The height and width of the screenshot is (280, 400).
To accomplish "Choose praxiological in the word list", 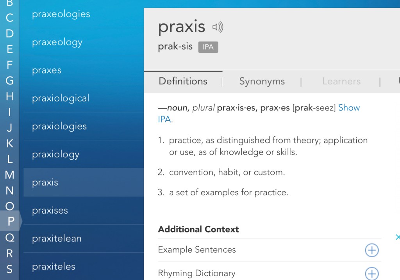I will point(61,98).
